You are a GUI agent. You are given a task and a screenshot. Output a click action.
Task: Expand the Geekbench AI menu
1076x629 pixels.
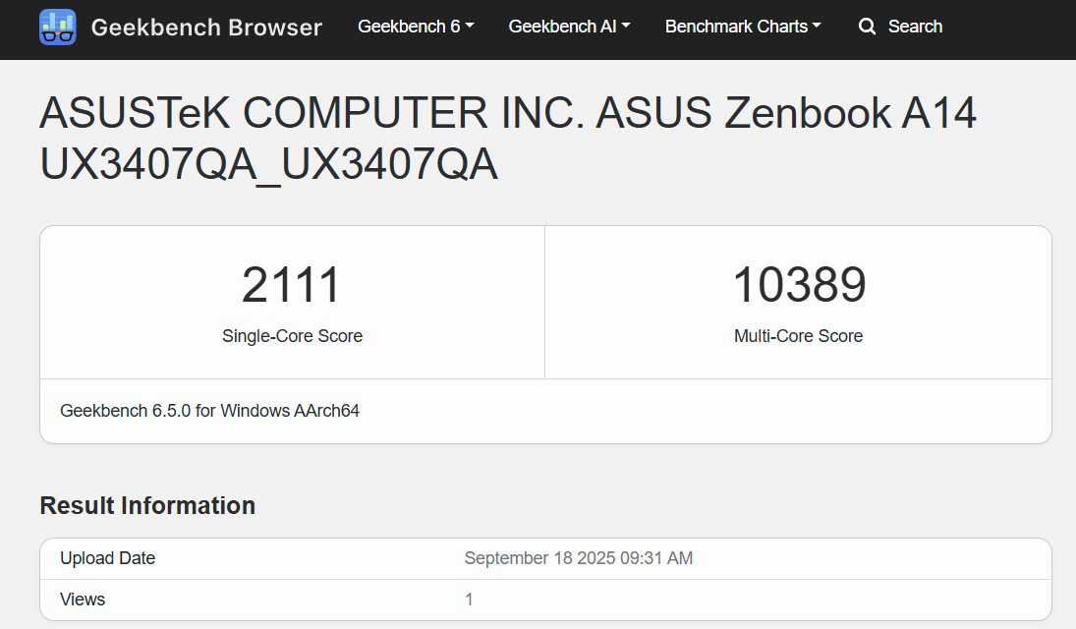568,27
